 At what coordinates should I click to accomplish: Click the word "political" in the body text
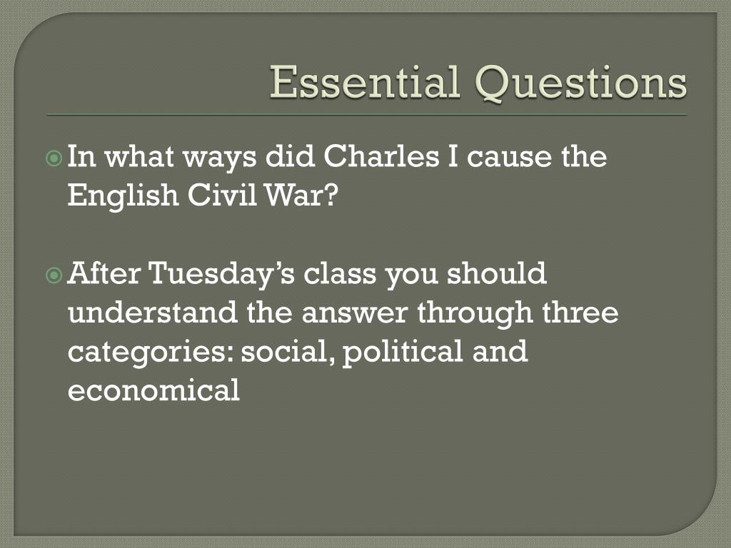403,352
